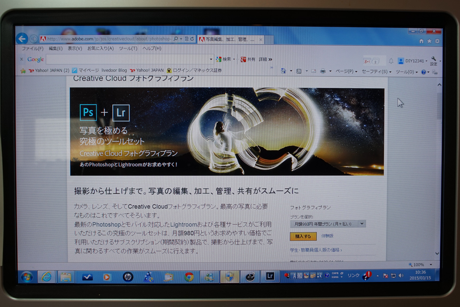460x307 pixels.
Task: Click the Internet Explorer taskbar icon
Action: click(x=47, y=277)
